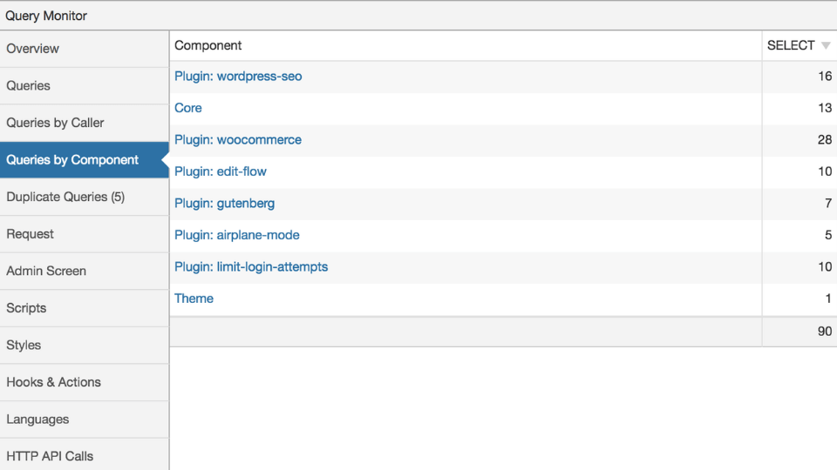Switch to the Queries tab
This screenshot has width=837, height=470.
85,86
